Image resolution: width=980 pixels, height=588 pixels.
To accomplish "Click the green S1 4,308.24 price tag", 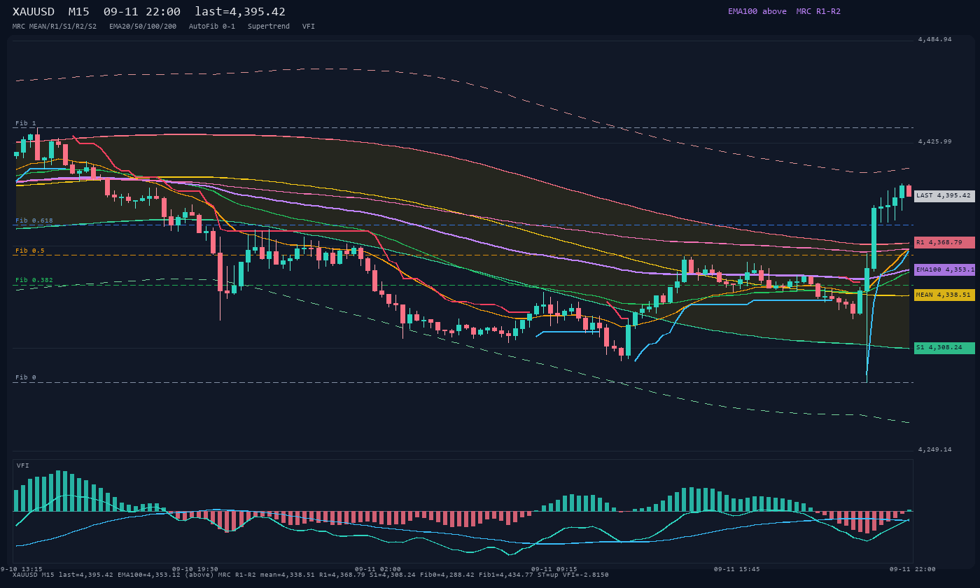I will point(944,347).
